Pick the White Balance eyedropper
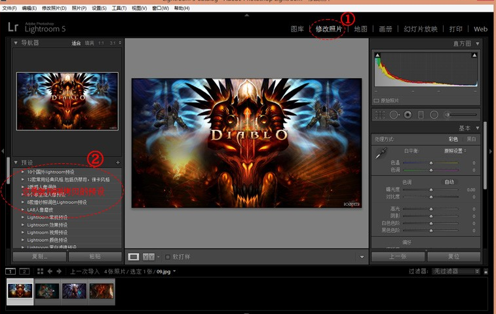The width and height of the screenshot is (496, 314). pyautogui.click(x=380, y=153)
